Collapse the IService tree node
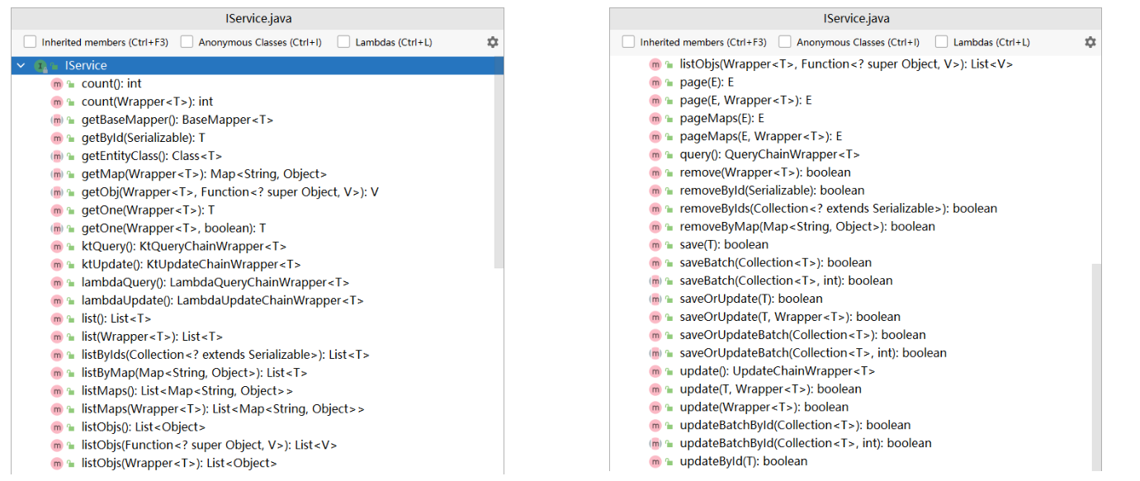Viewport: 1140px width, 481px height. coord(20,65)
